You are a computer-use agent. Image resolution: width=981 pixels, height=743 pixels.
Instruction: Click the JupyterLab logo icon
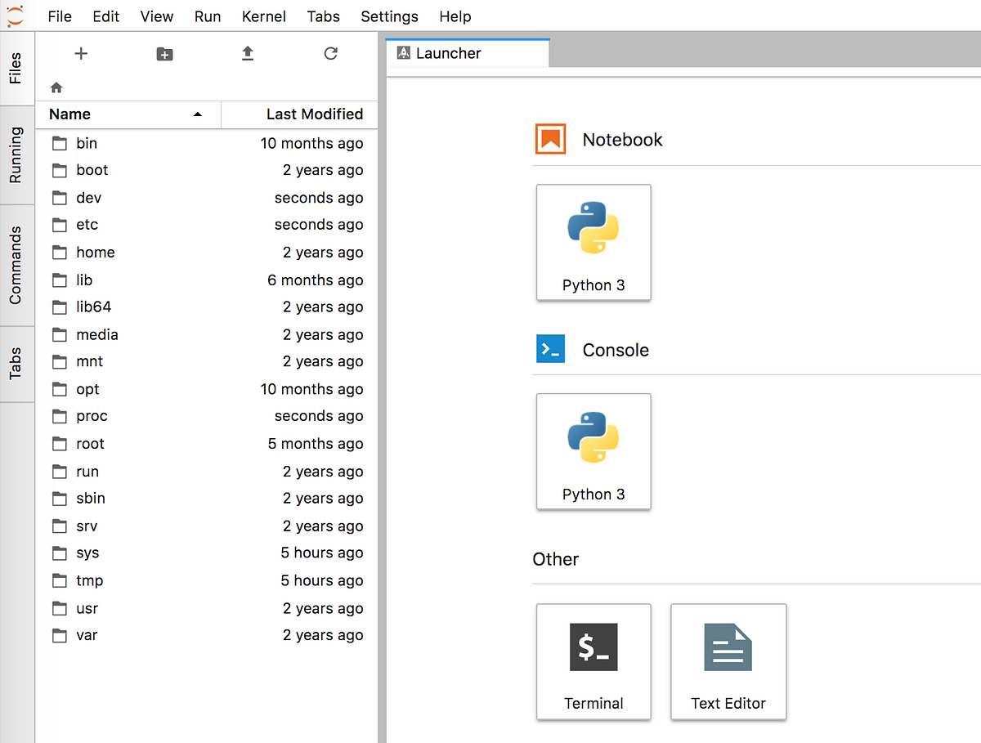16,16
